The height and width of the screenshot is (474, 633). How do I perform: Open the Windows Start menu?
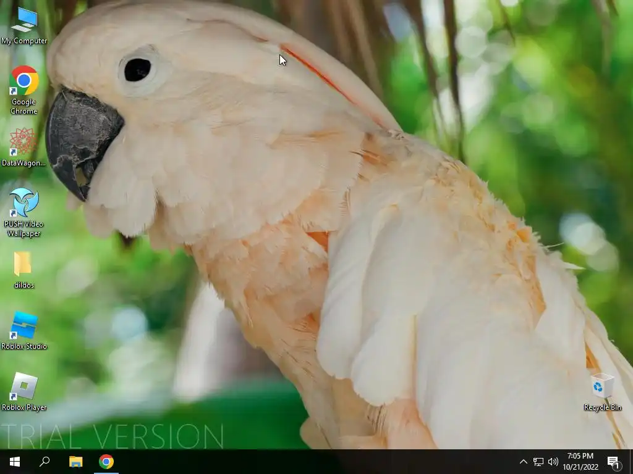15,462
